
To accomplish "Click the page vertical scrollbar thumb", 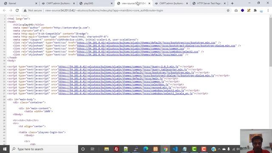I will (x=270, y=42).
